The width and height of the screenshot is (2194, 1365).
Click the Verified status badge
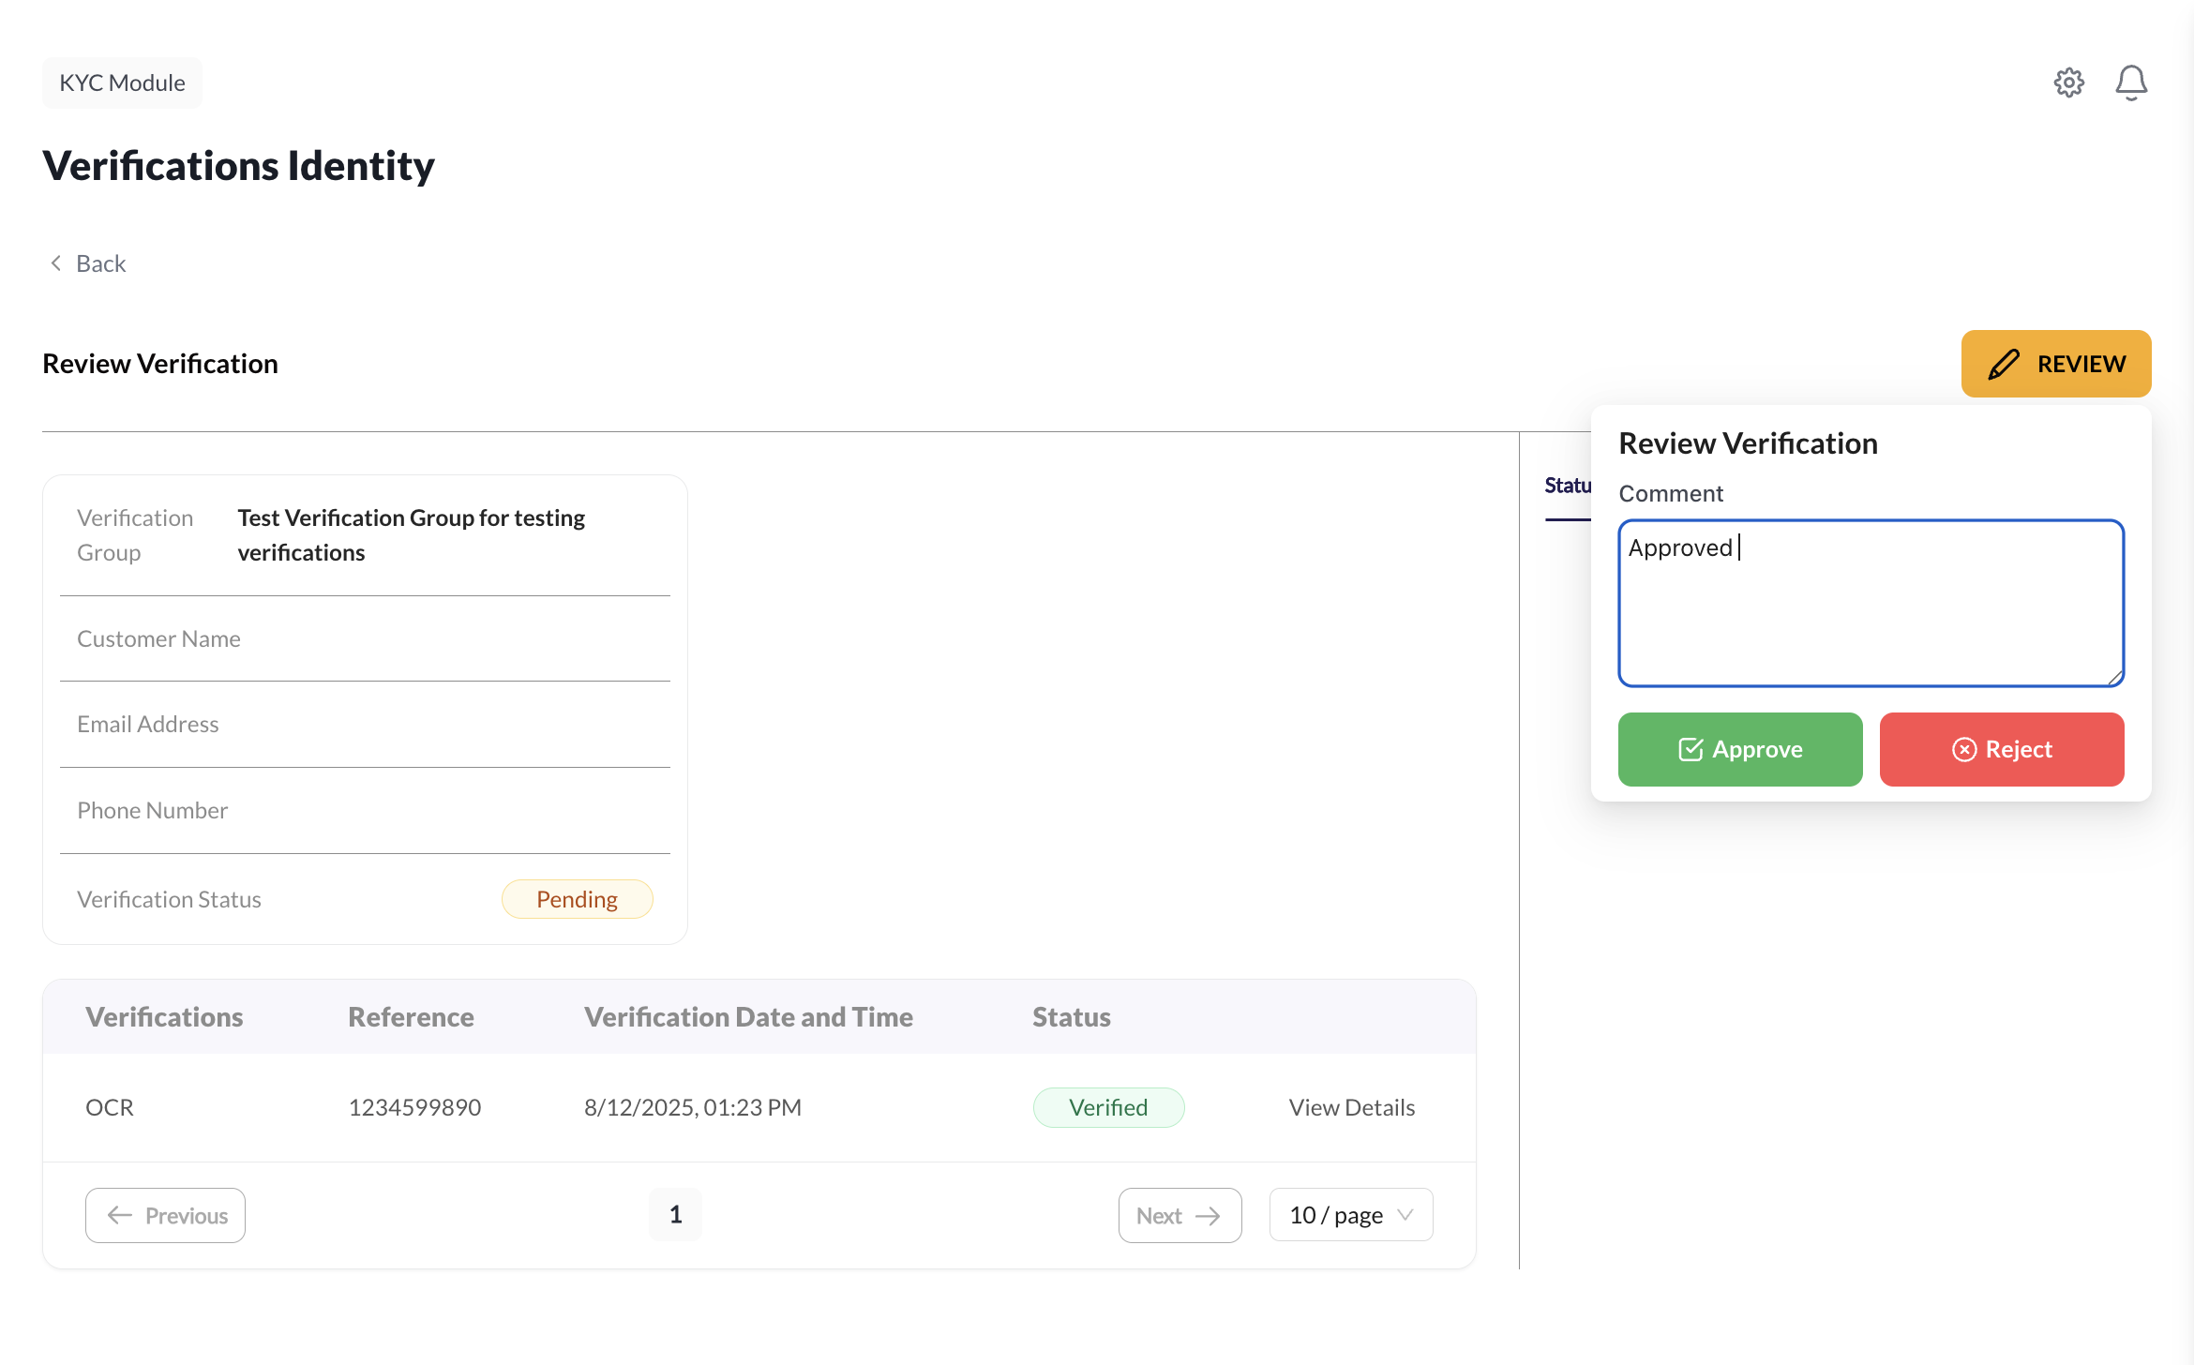[1109, 1107]
